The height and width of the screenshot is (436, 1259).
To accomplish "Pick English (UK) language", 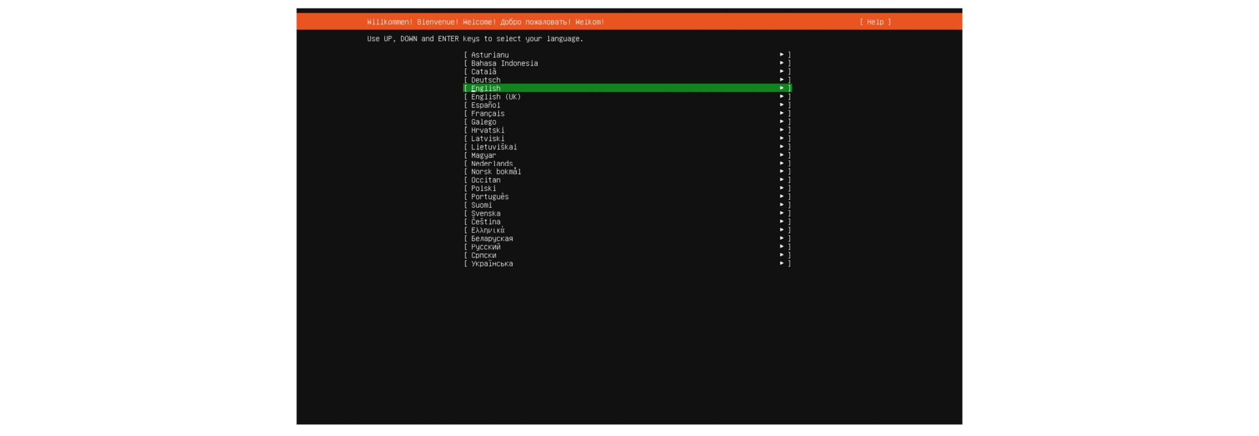I will click(495, 97).
